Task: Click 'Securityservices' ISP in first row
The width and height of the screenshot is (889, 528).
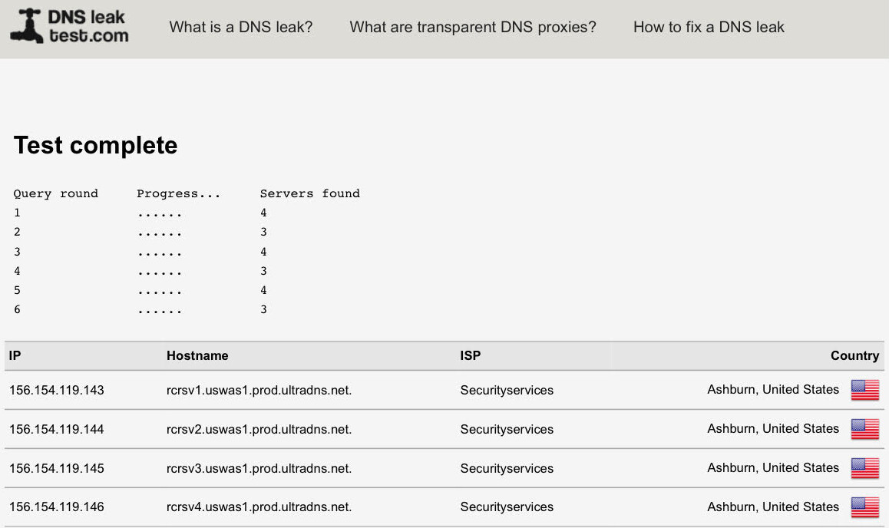Action: coord(507,391)
